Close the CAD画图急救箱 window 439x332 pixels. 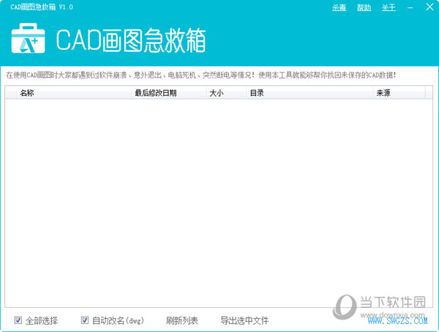(429, 7)
